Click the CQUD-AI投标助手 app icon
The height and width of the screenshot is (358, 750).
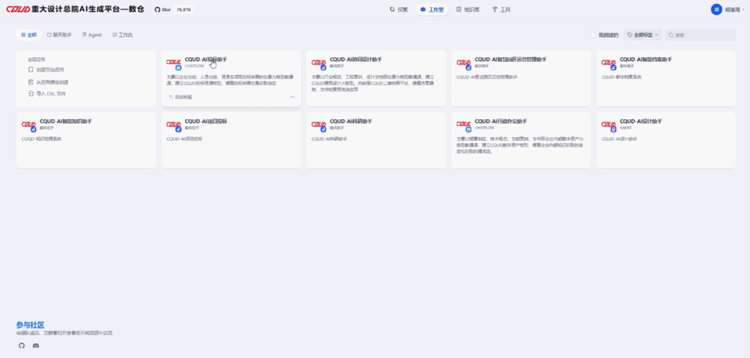point(173,63)
